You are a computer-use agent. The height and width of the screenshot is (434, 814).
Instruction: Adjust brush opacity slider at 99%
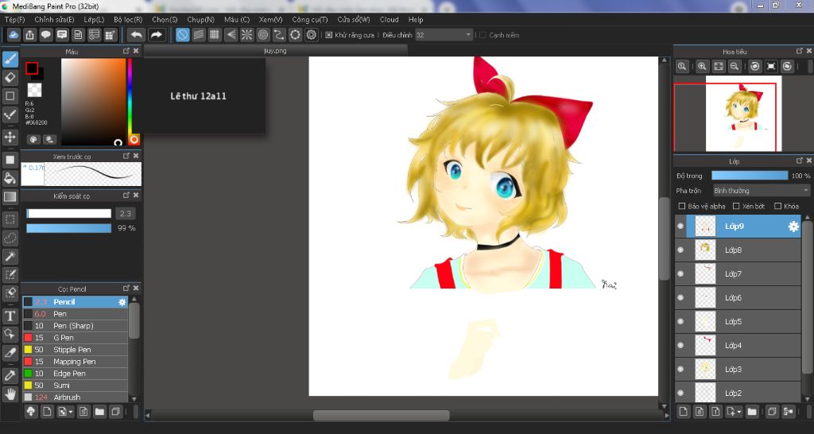[69, 228]
